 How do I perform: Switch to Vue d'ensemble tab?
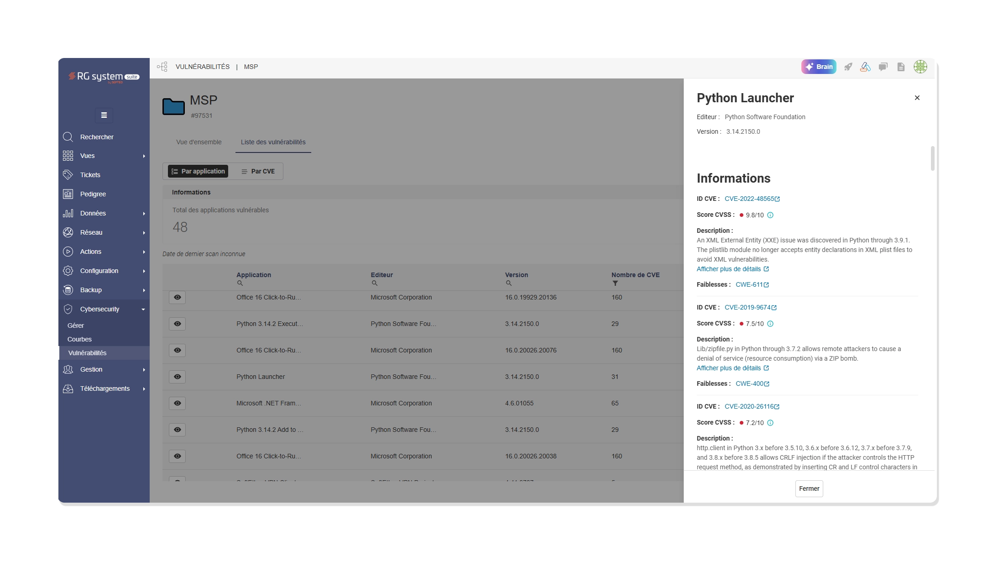(199, 142)
